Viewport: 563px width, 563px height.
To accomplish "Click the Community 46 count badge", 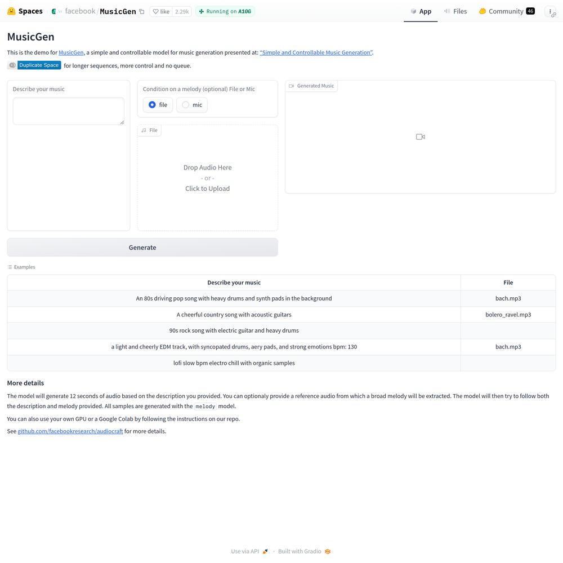I will coord(530,11).
